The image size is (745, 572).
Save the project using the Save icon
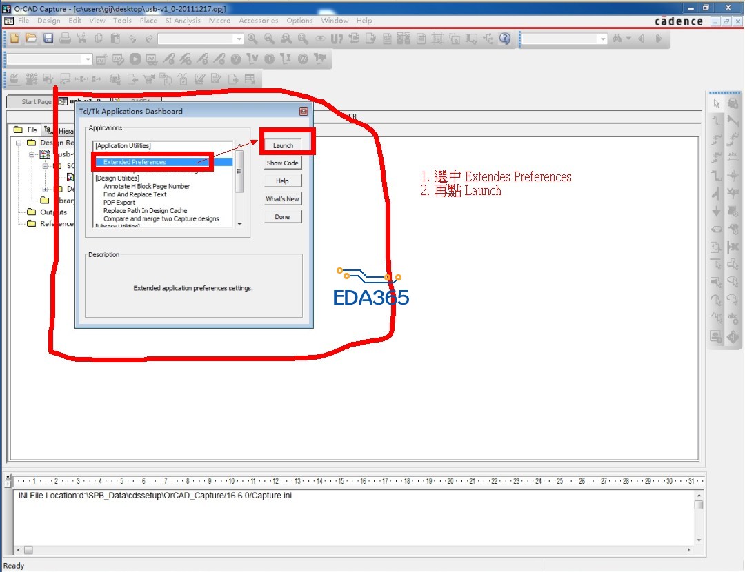tap(48, 39)
